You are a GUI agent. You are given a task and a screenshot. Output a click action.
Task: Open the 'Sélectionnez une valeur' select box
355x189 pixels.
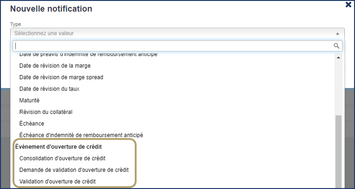point(172,33)
